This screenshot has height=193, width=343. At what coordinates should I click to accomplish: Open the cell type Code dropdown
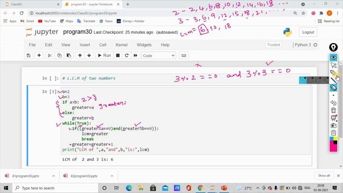pos(159,56)
